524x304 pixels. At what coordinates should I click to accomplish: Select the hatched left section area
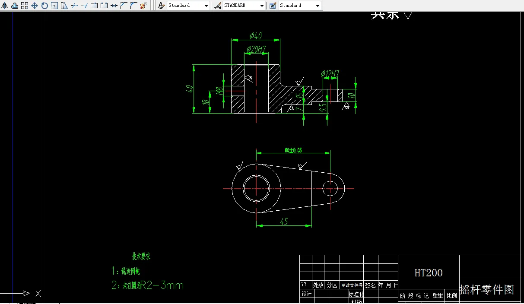click(x=237, y=76)
